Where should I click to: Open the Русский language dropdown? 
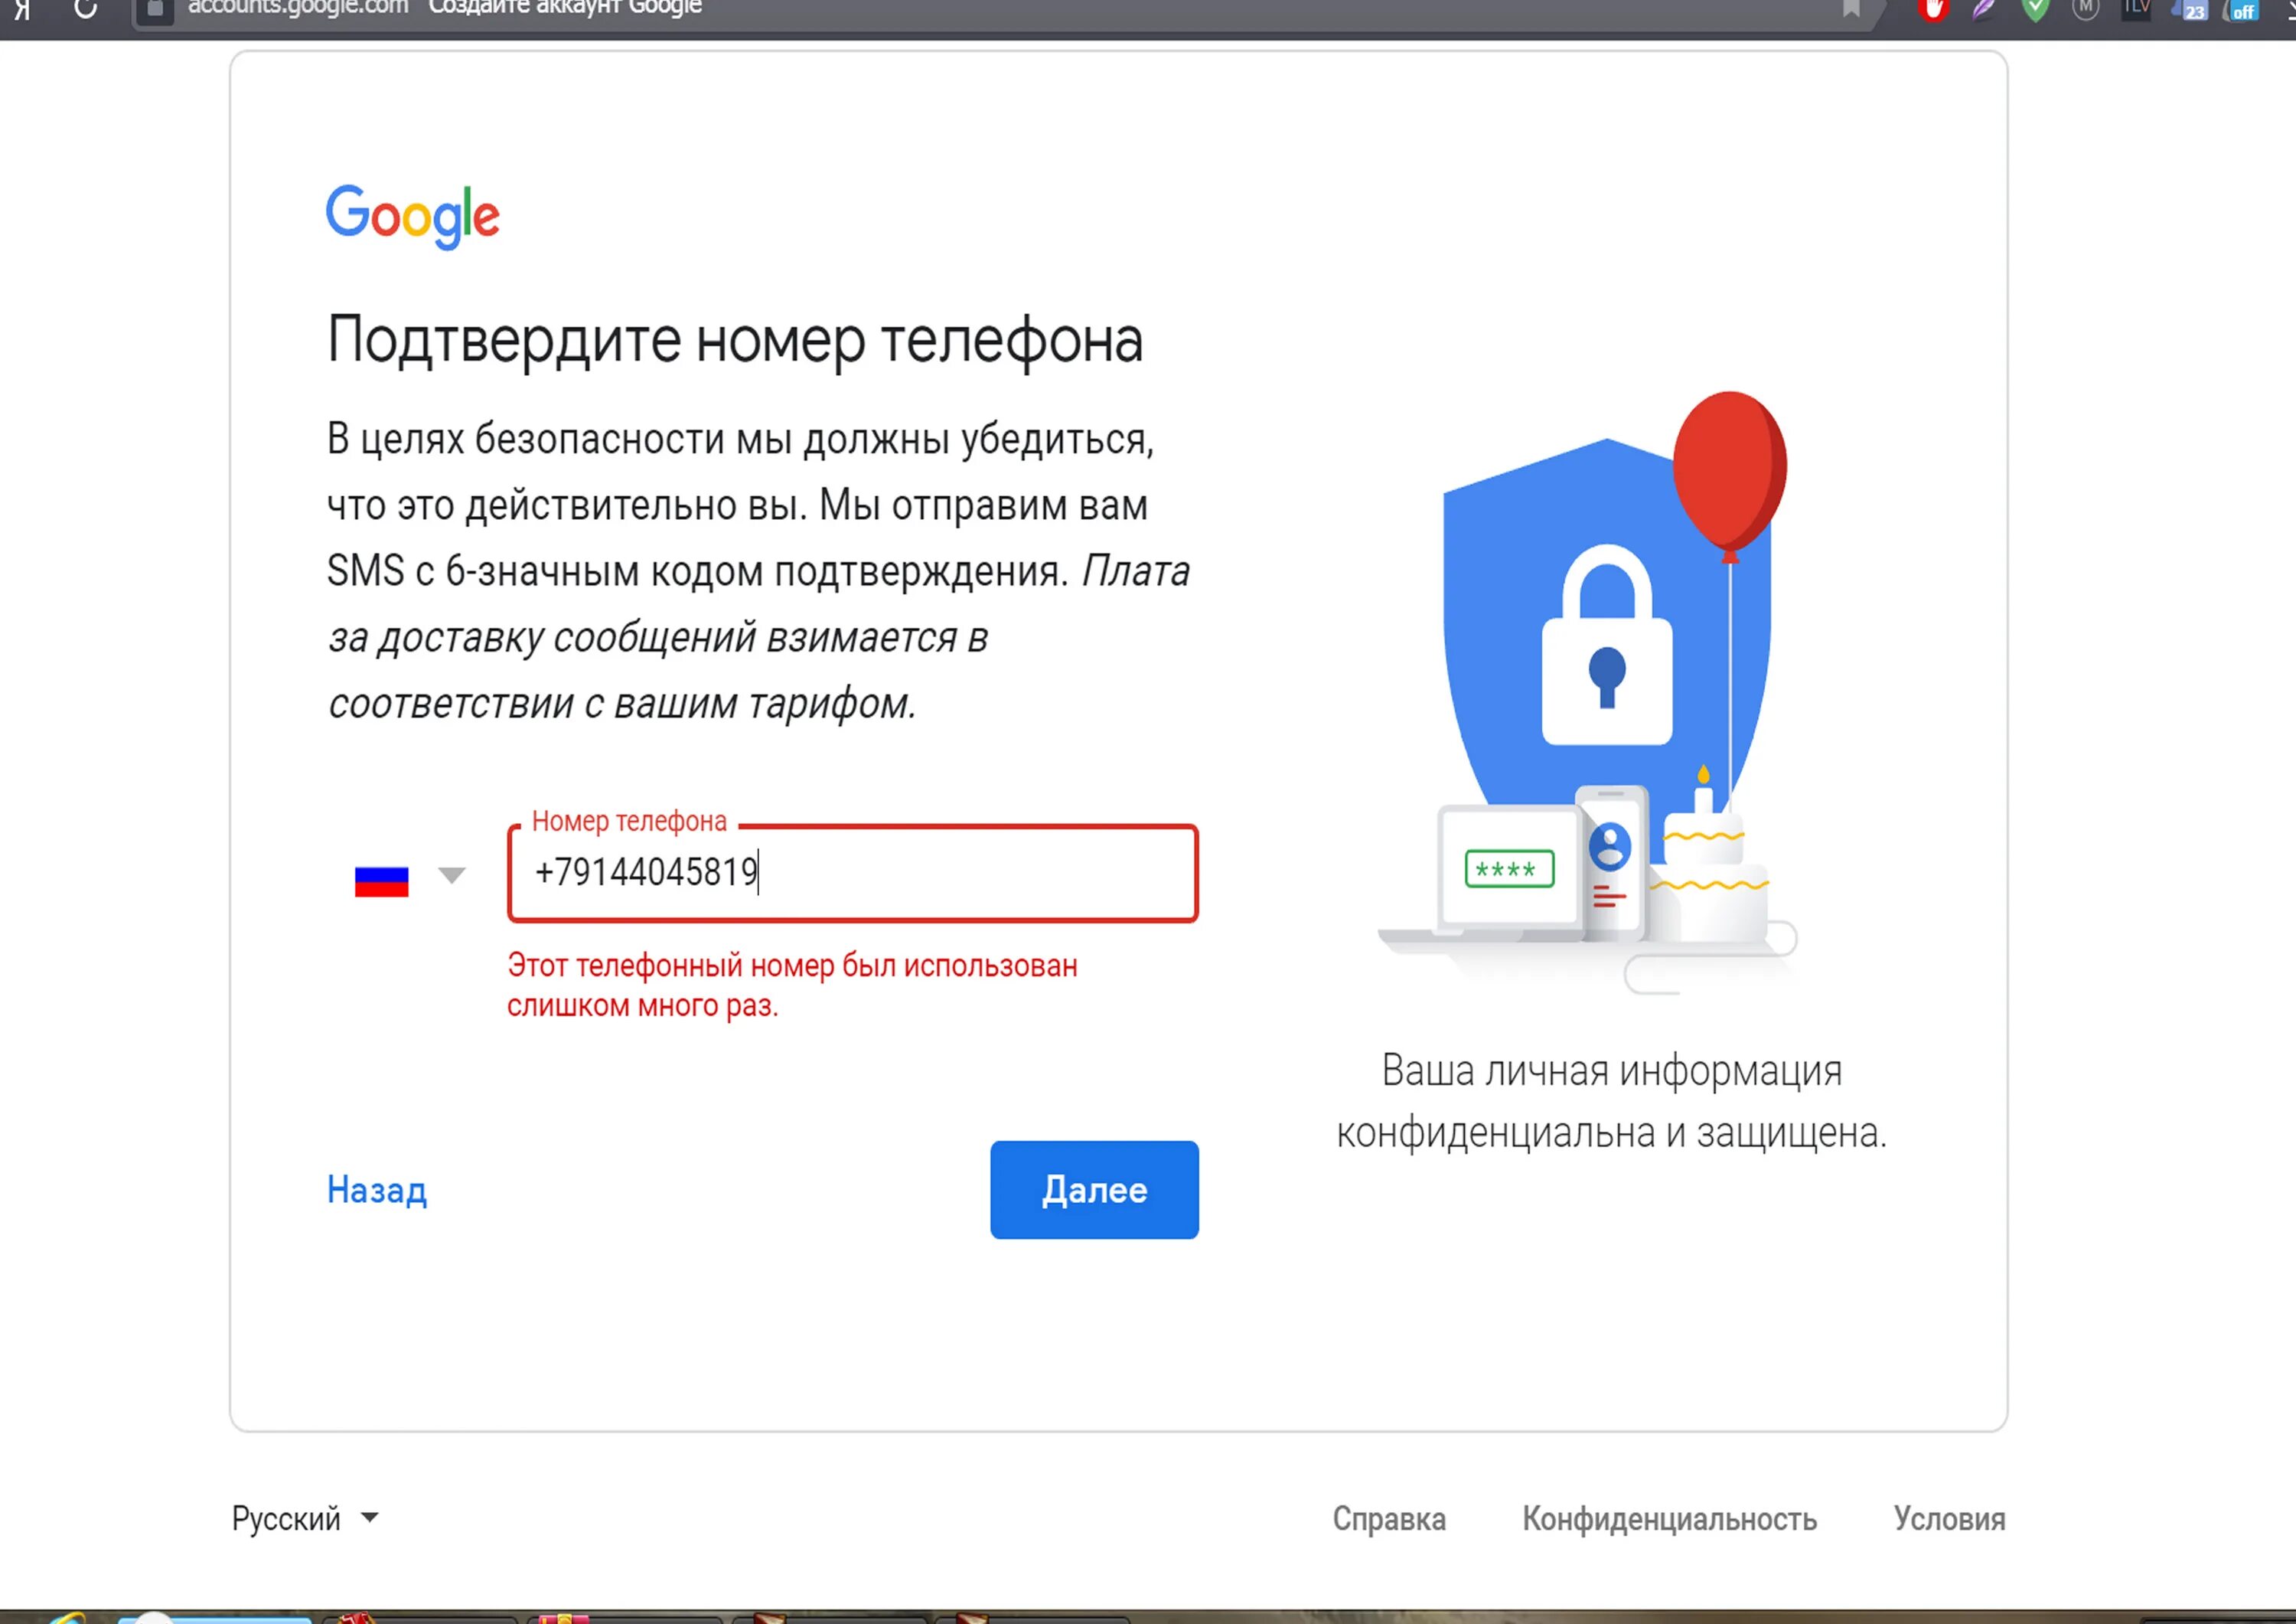click(x=306, y=1518)
